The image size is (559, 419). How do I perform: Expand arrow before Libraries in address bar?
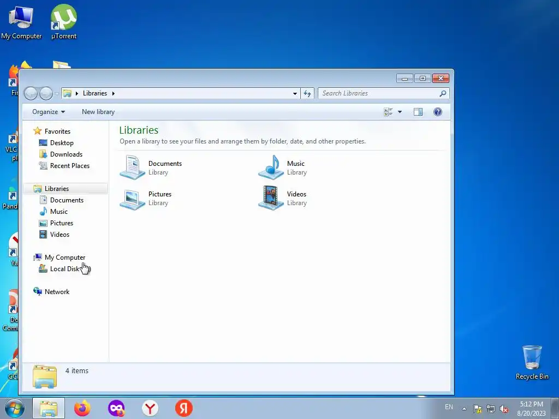click(76, 93)
